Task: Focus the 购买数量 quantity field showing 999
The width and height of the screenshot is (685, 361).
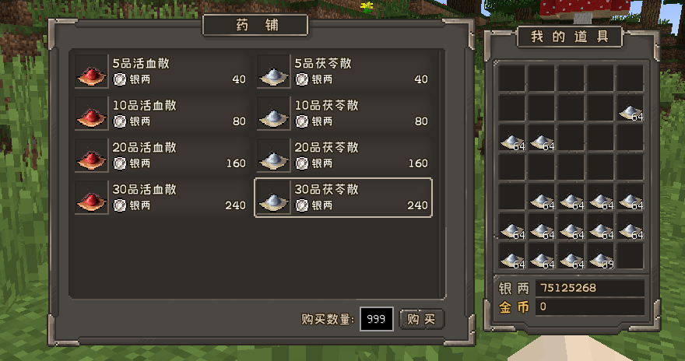Action: [x=376, y=319]
